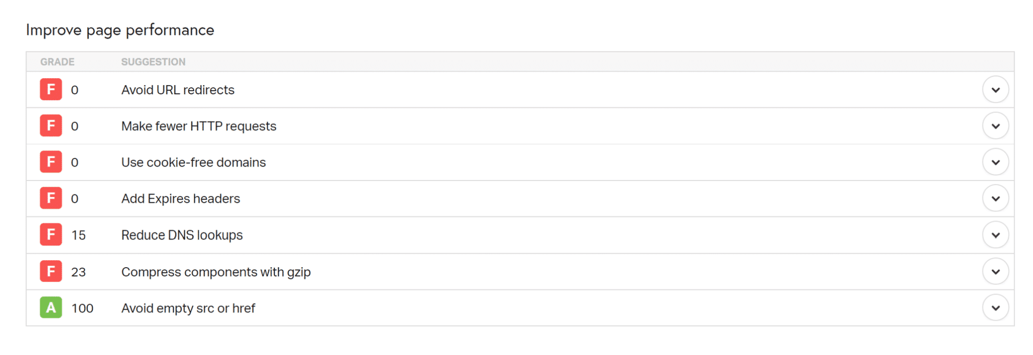Click the score 15 next to Reduce DNS lookups

point(79,234)
